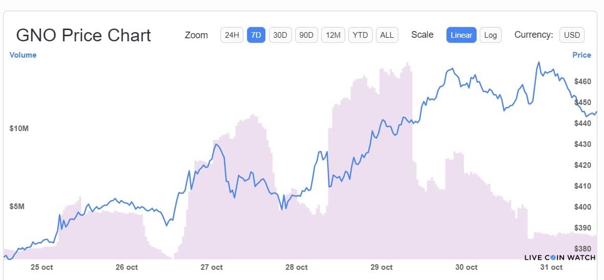Switch zoom to 30D

(280, 35)
